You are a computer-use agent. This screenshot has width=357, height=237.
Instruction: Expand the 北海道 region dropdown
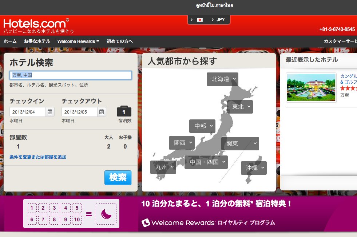[x=222, y=79]
